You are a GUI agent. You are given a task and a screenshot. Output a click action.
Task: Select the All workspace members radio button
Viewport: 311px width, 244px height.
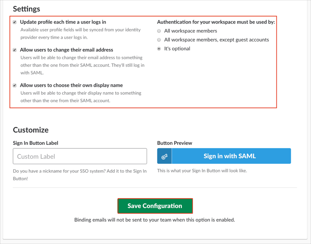click(159, 31)
